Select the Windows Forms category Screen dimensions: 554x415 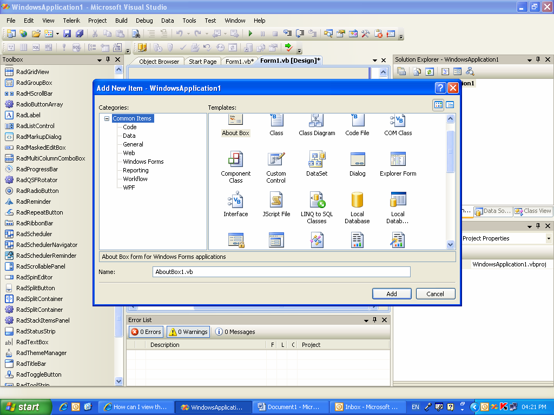(x=143, y=162)
